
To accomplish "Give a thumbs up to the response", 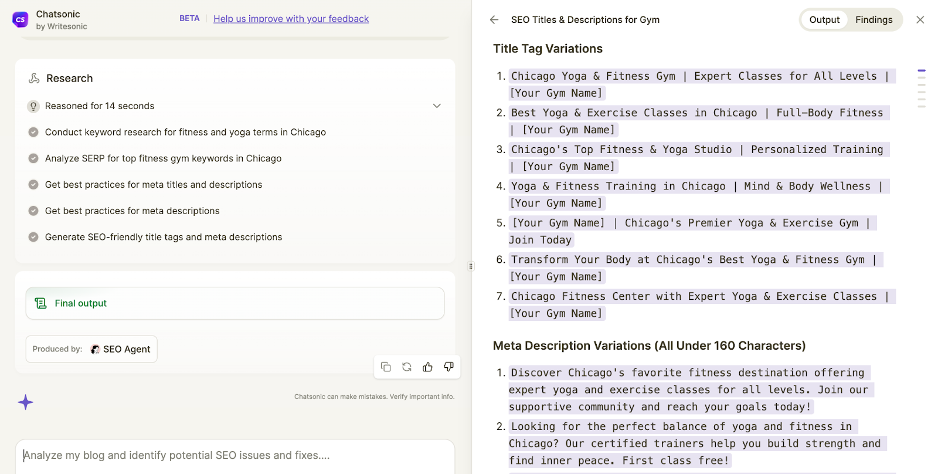I will [428, 367].
